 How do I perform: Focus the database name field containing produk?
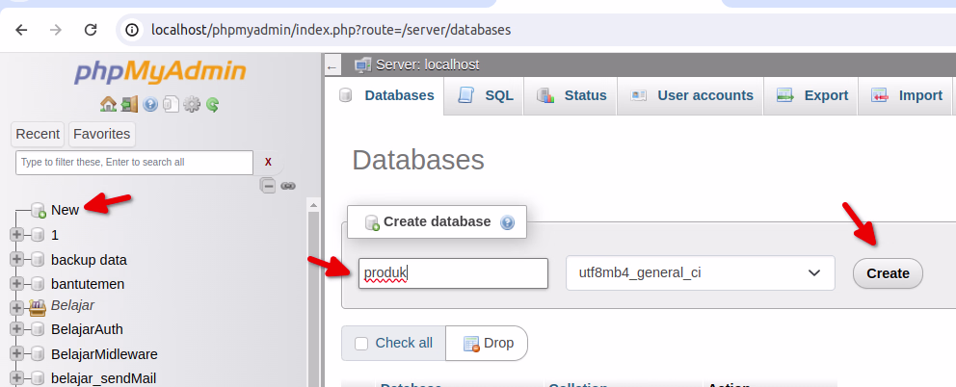454,273
